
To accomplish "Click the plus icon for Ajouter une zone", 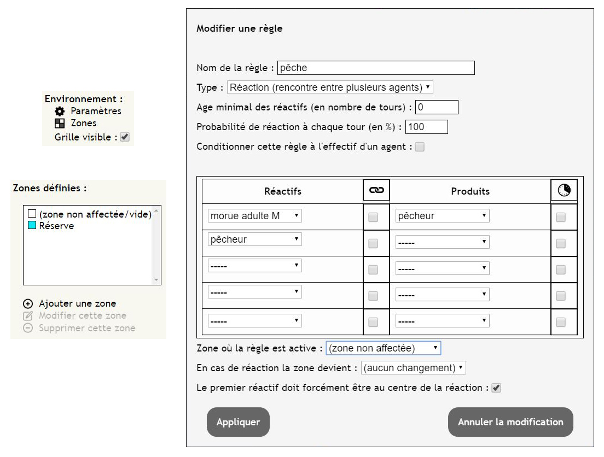I will [28, 304].
